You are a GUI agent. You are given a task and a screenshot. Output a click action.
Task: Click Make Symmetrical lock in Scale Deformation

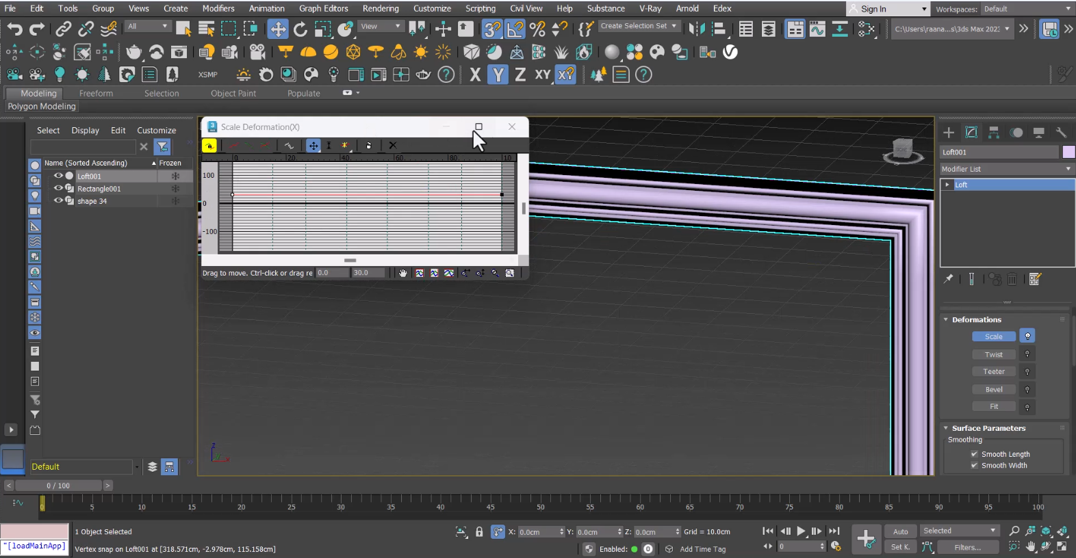[209, 145]
